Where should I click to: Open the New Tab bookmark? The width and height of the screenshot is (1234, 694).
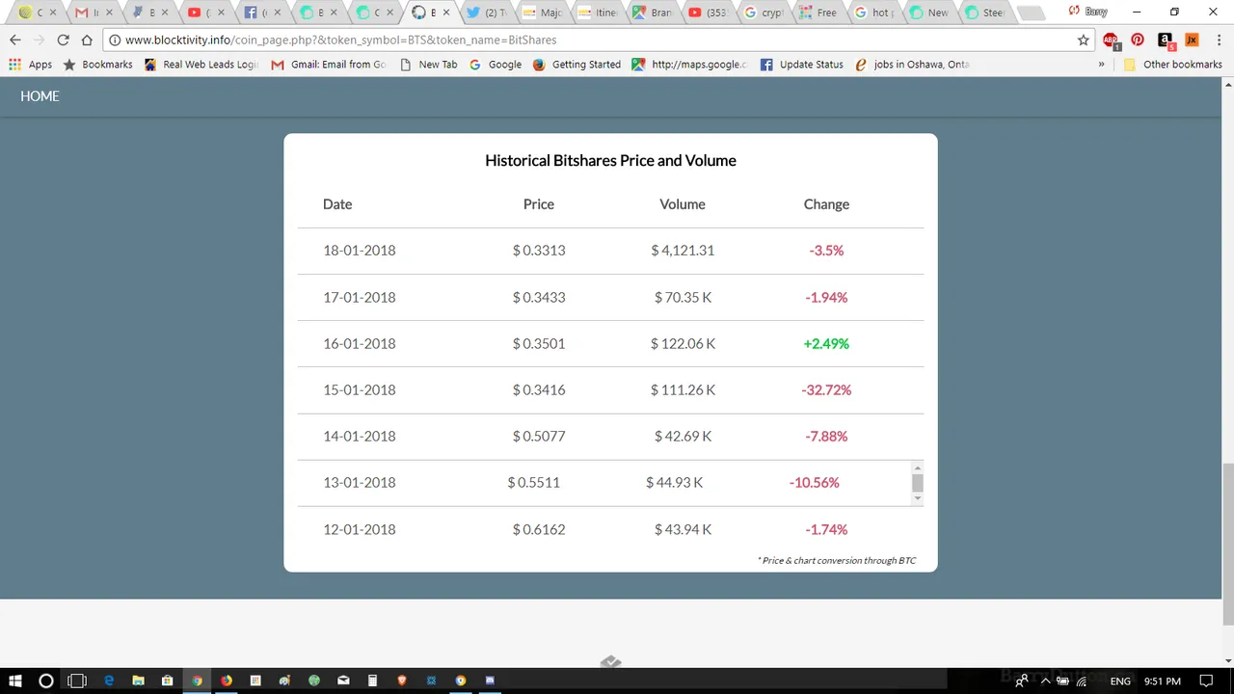pos(428,65)
